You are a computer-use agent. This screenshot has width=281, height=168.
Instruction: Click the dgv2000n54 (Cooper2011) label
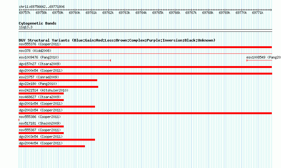pos(41,70)
